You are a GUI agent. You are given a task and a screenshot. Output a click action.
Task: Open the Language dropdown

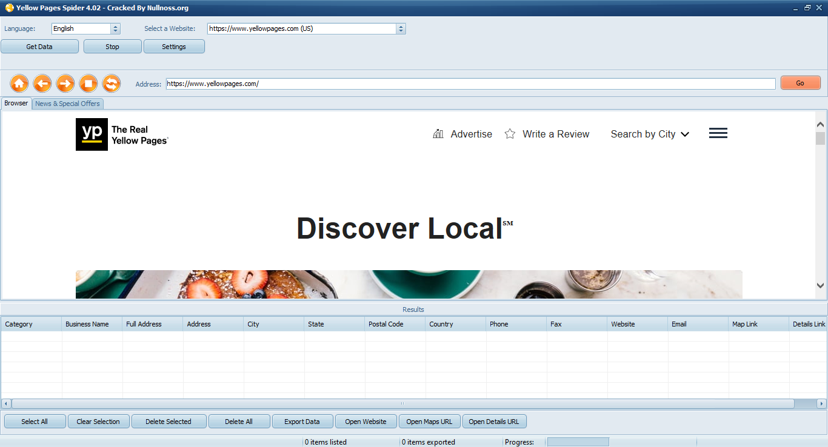pyautogui.click(x=115, y=28)
